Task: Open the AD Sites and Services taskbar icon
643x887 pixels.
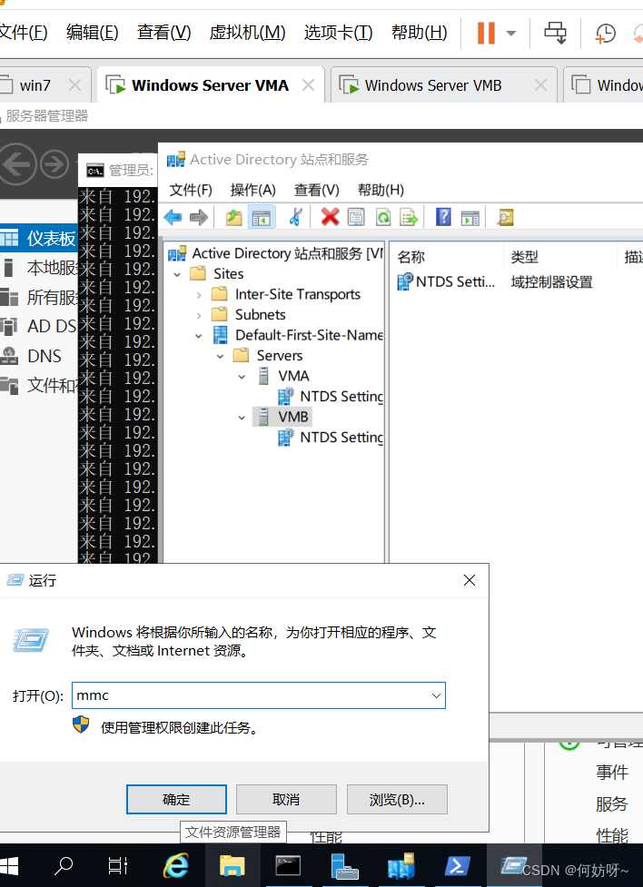Action: [x=401, y=865]
